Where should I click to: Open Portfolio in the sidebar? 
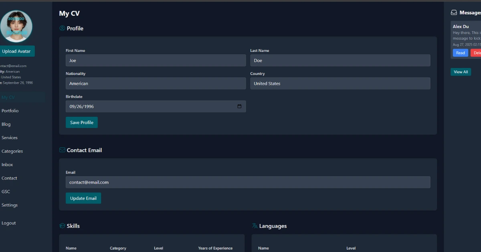coord(10,111)
